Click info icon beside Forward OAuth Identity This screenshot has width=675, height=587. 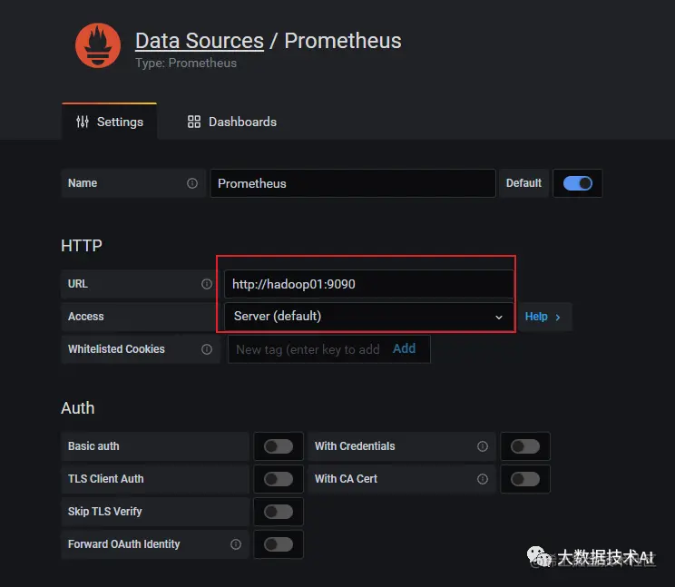(236, 544)
